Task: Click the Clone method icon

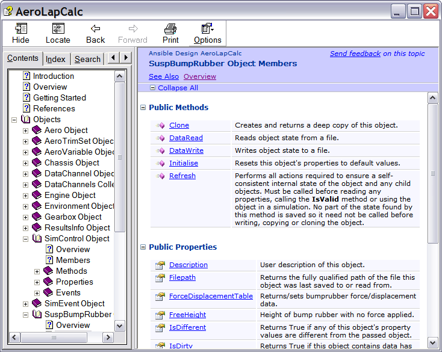Action: point(161,126)
